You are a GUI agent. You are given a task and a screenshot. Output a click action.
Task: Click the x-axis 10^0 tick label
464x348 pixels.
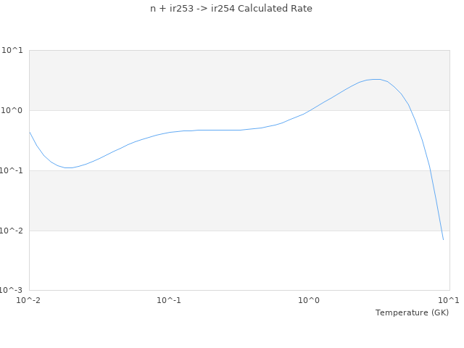pos(309,300)
